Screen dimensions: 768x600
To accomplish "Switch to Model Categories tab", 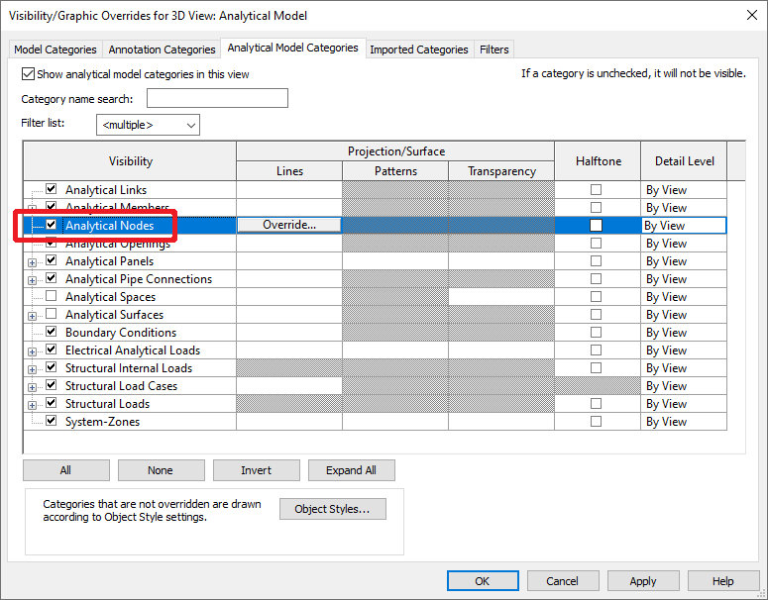I will click(55, 50).
